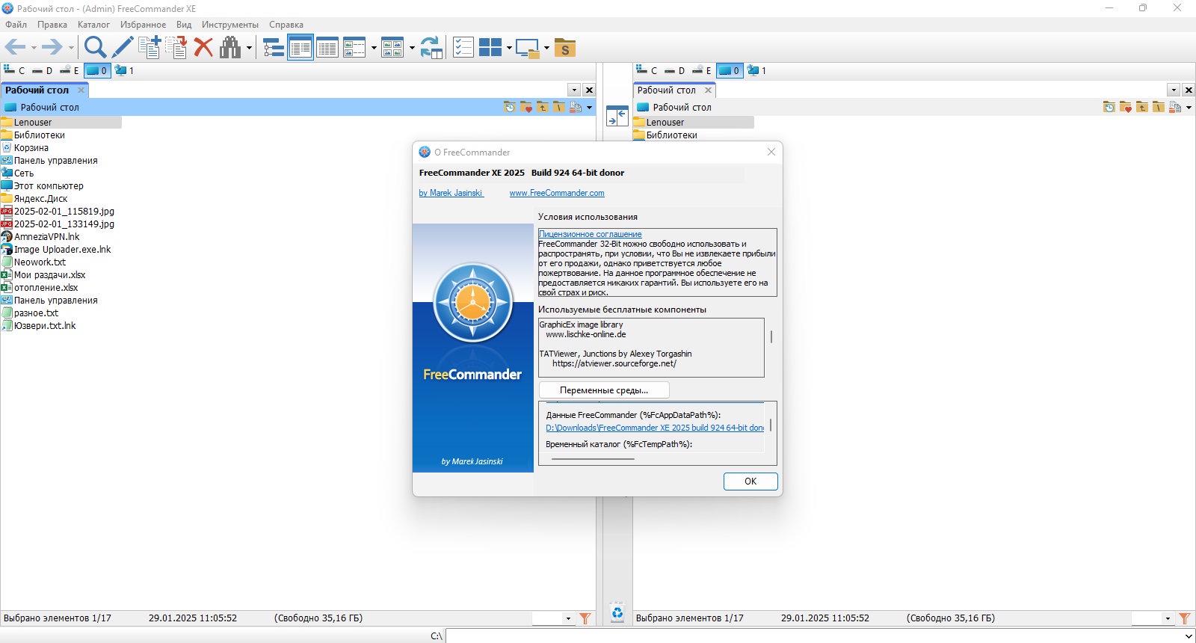
Task: Click the blue pencil edit icon
Action: (x=123, y=48)
